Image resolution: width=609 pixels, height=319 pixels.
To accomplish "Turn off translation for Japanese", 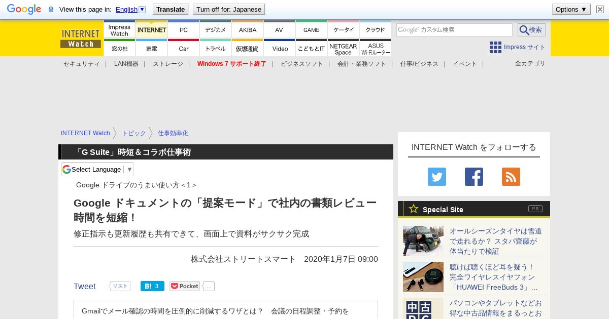I will point(229,9).
